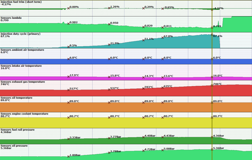Click the 4.36Bar readout under the fuel rail title

6,132
